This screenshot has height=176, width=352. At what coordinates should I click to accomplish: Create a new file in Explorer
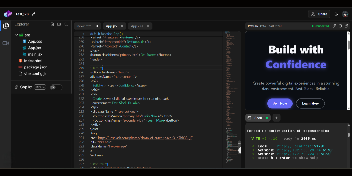[x=52, y=24]
